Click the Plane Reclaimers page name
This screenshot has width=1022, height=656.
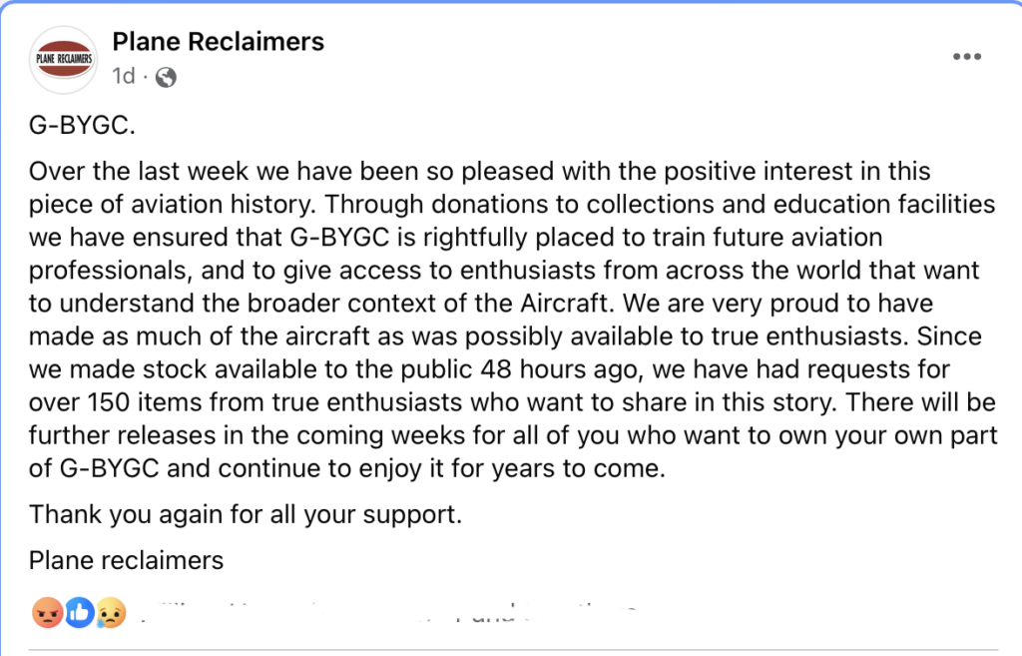(x=218, y=42)
